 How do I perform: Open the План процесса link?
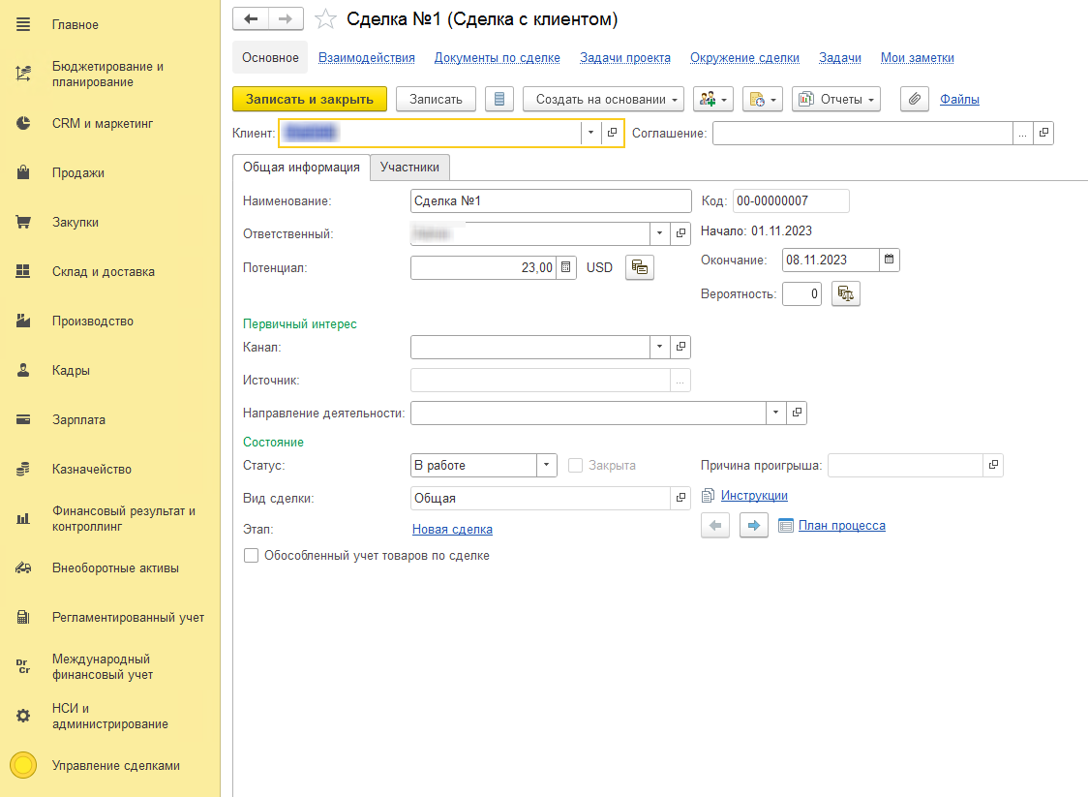tap(841, 526)
